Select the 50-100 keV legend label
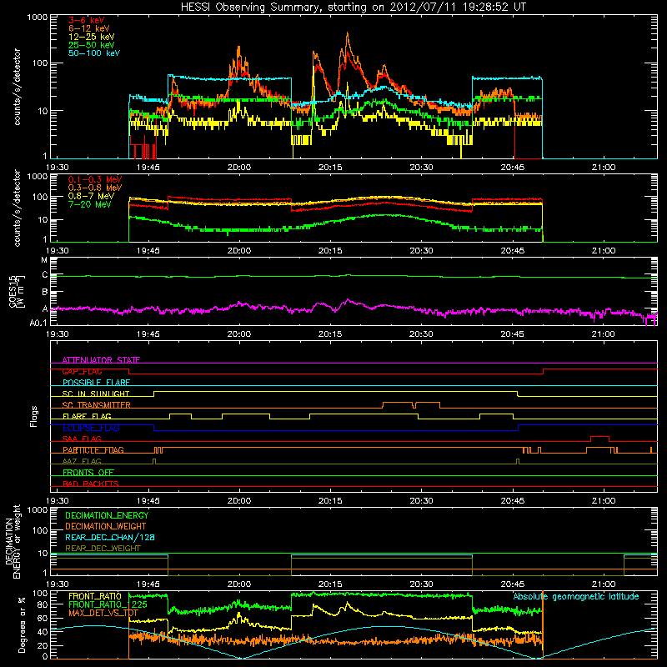667x667 pixels. click(94, 53)
